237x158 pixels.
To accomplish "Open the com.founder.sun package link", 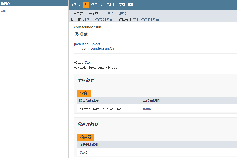I will [87, 27].
